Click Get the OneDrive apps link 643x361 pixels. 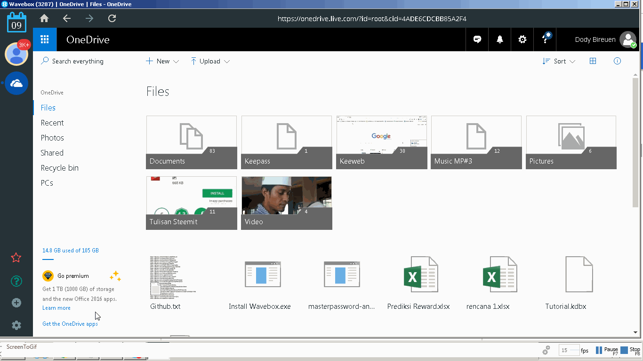[x=70, y=324]
